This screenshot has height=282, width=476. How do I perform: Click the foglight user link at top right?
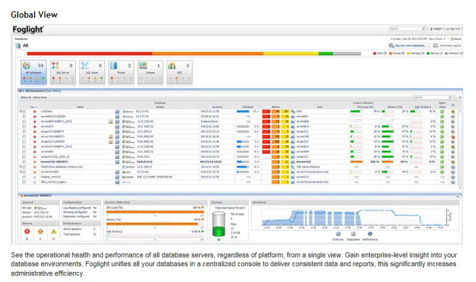point(436,29)
